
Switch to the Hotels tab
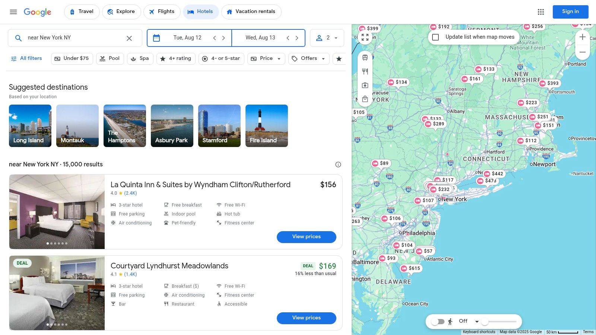(200, 12)
